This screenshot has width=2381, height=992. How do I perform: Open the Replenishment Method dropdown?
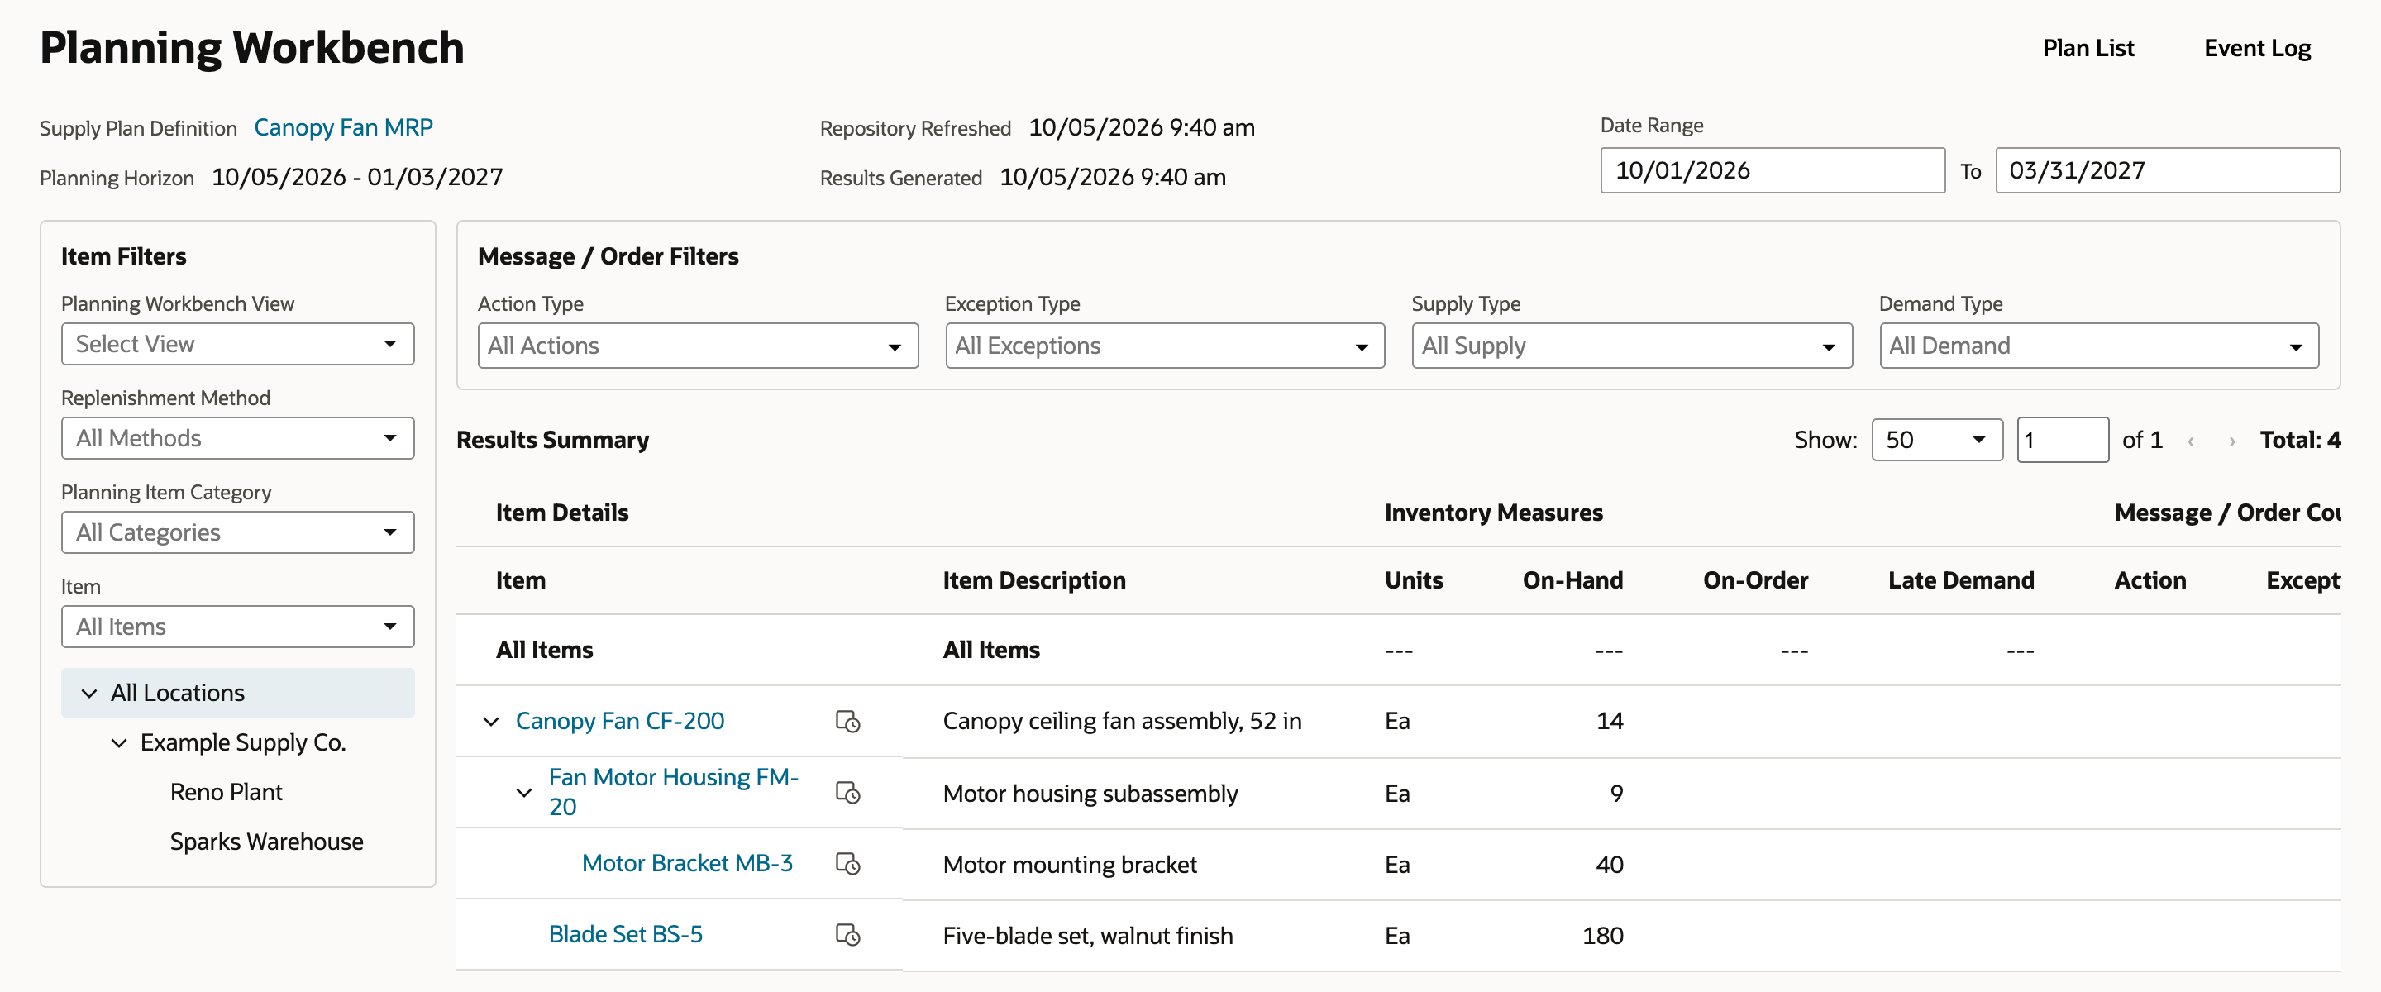click(237, 438)
